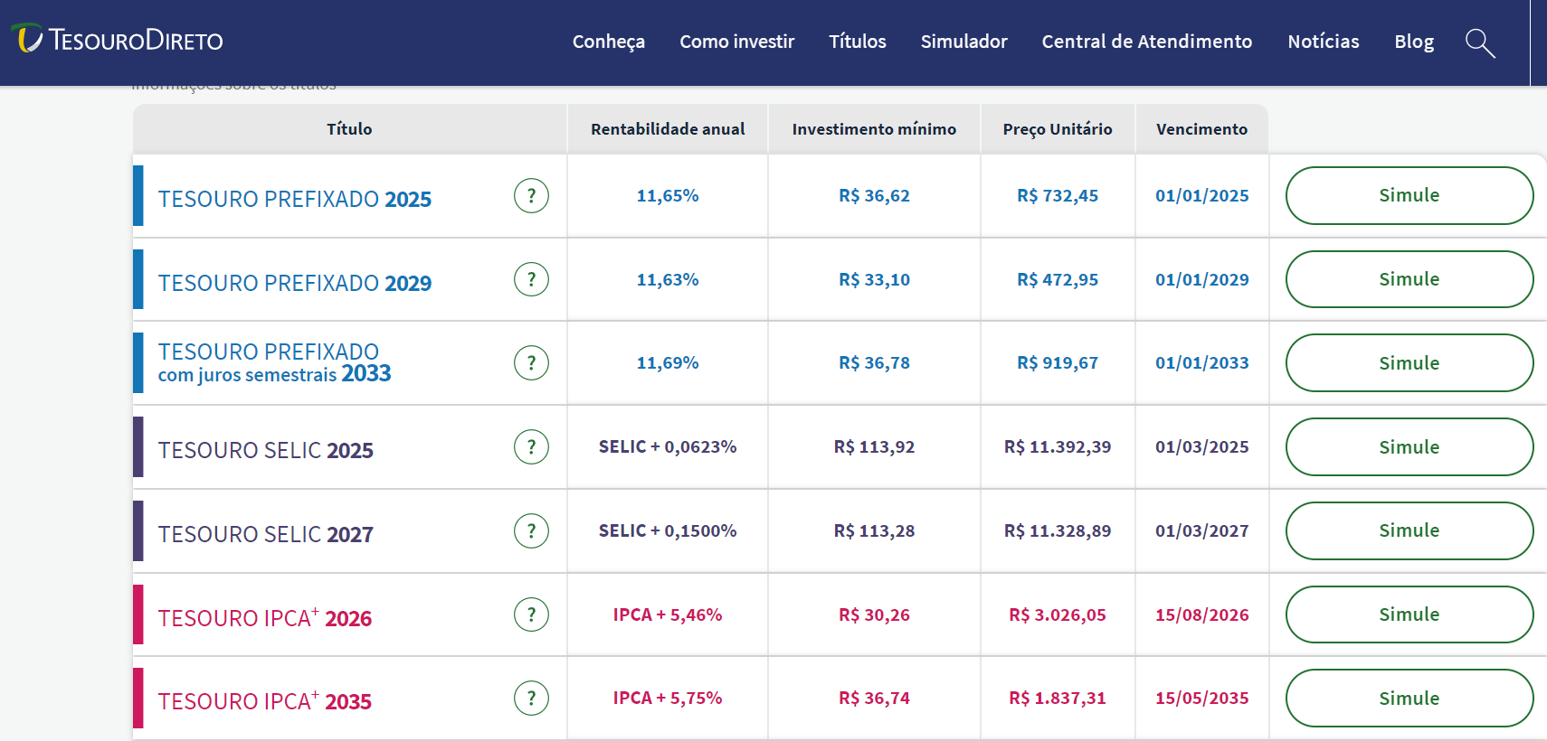Click the SELIC + 0,1500% value
The image size is (1547, 741).
[668, 530]
